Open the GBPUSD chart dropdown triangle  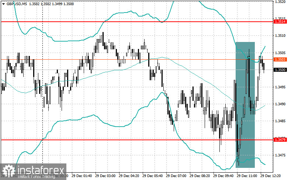[x=3, y=4]
